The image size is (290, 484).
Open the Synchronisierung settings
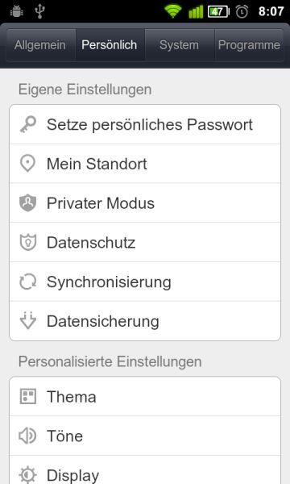pyautogui.click(x=145, y=282)
